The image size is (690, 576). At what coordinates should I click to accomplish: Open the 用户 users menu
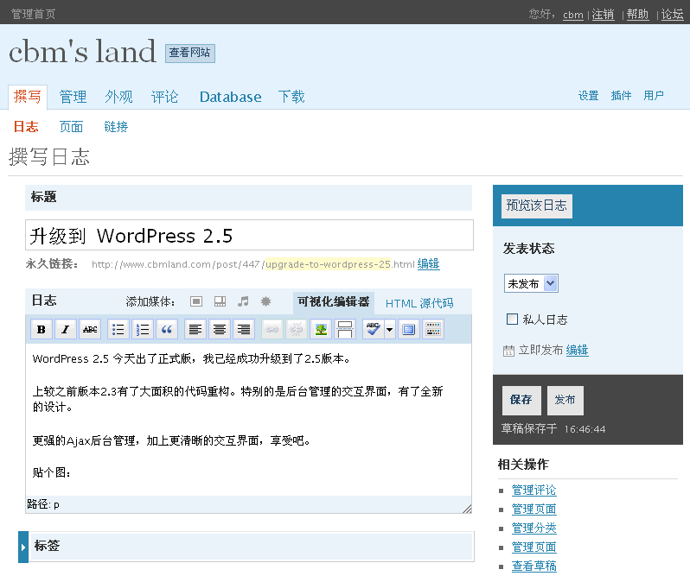tap(654, 96)
